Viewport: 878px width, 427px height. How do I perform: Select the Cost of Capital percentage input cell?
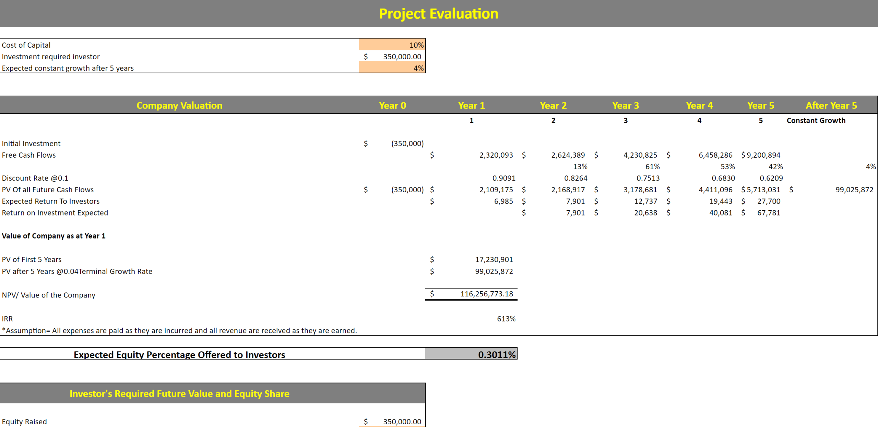click(x=391, y=45)
